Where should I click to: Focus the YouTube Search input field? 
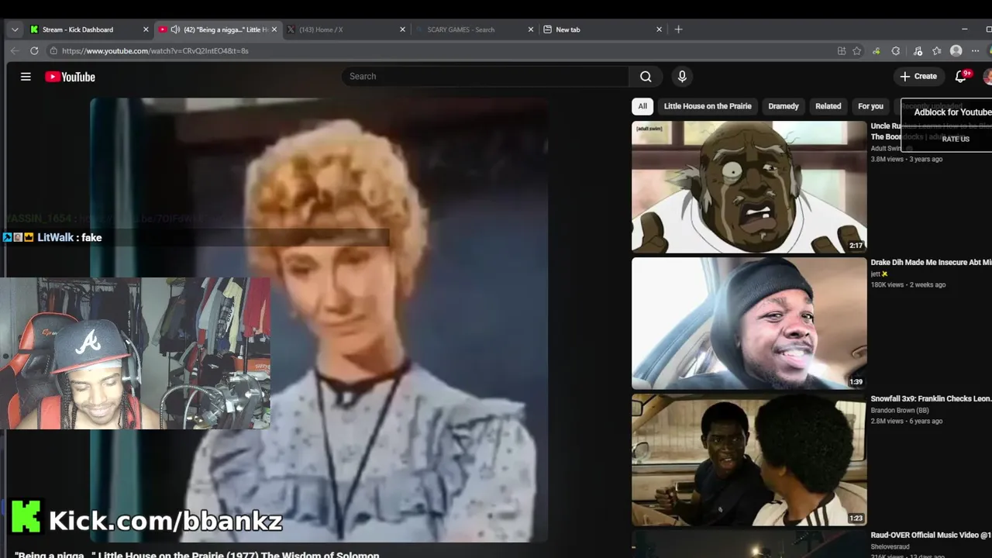(485, 76)
